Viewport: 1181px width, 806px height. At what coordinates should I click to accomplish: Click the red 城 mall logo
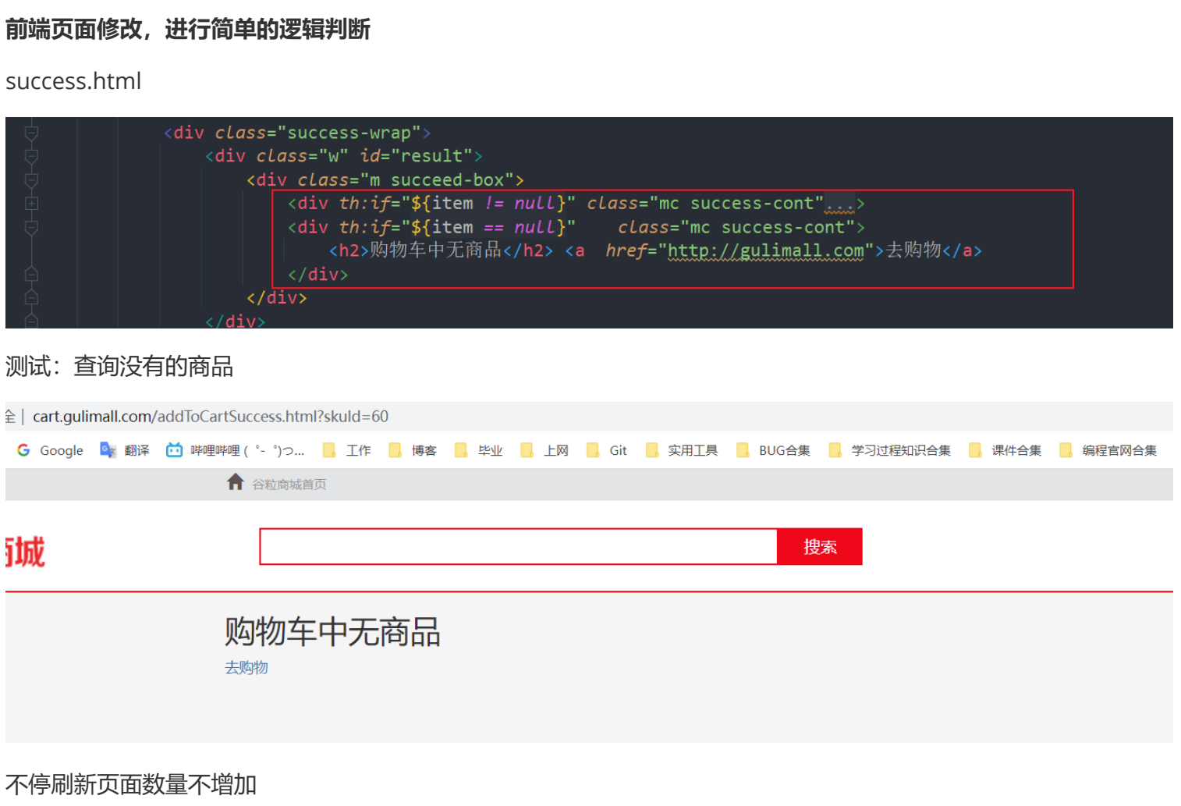pyautogui.click(x=25, y=552)
